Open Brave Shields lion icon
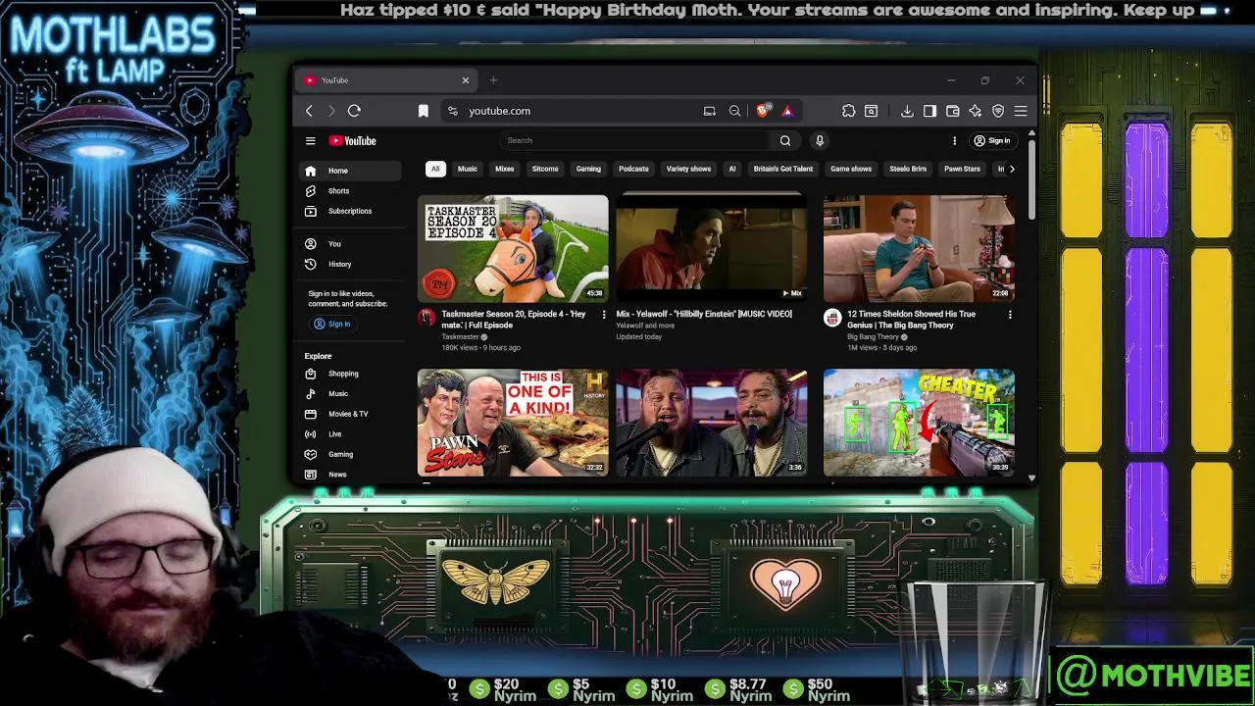The width and height of the screenshot is (1255, 706). [x=763, y=111]
